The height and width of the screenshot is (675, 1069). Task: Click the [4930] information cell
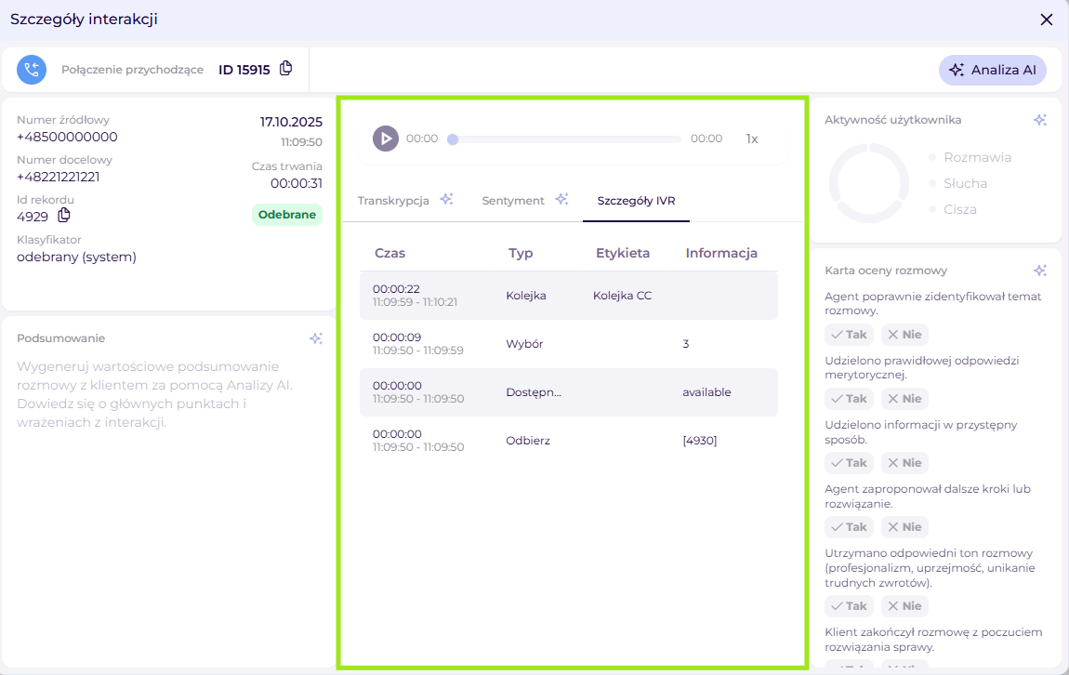(699, 441)
